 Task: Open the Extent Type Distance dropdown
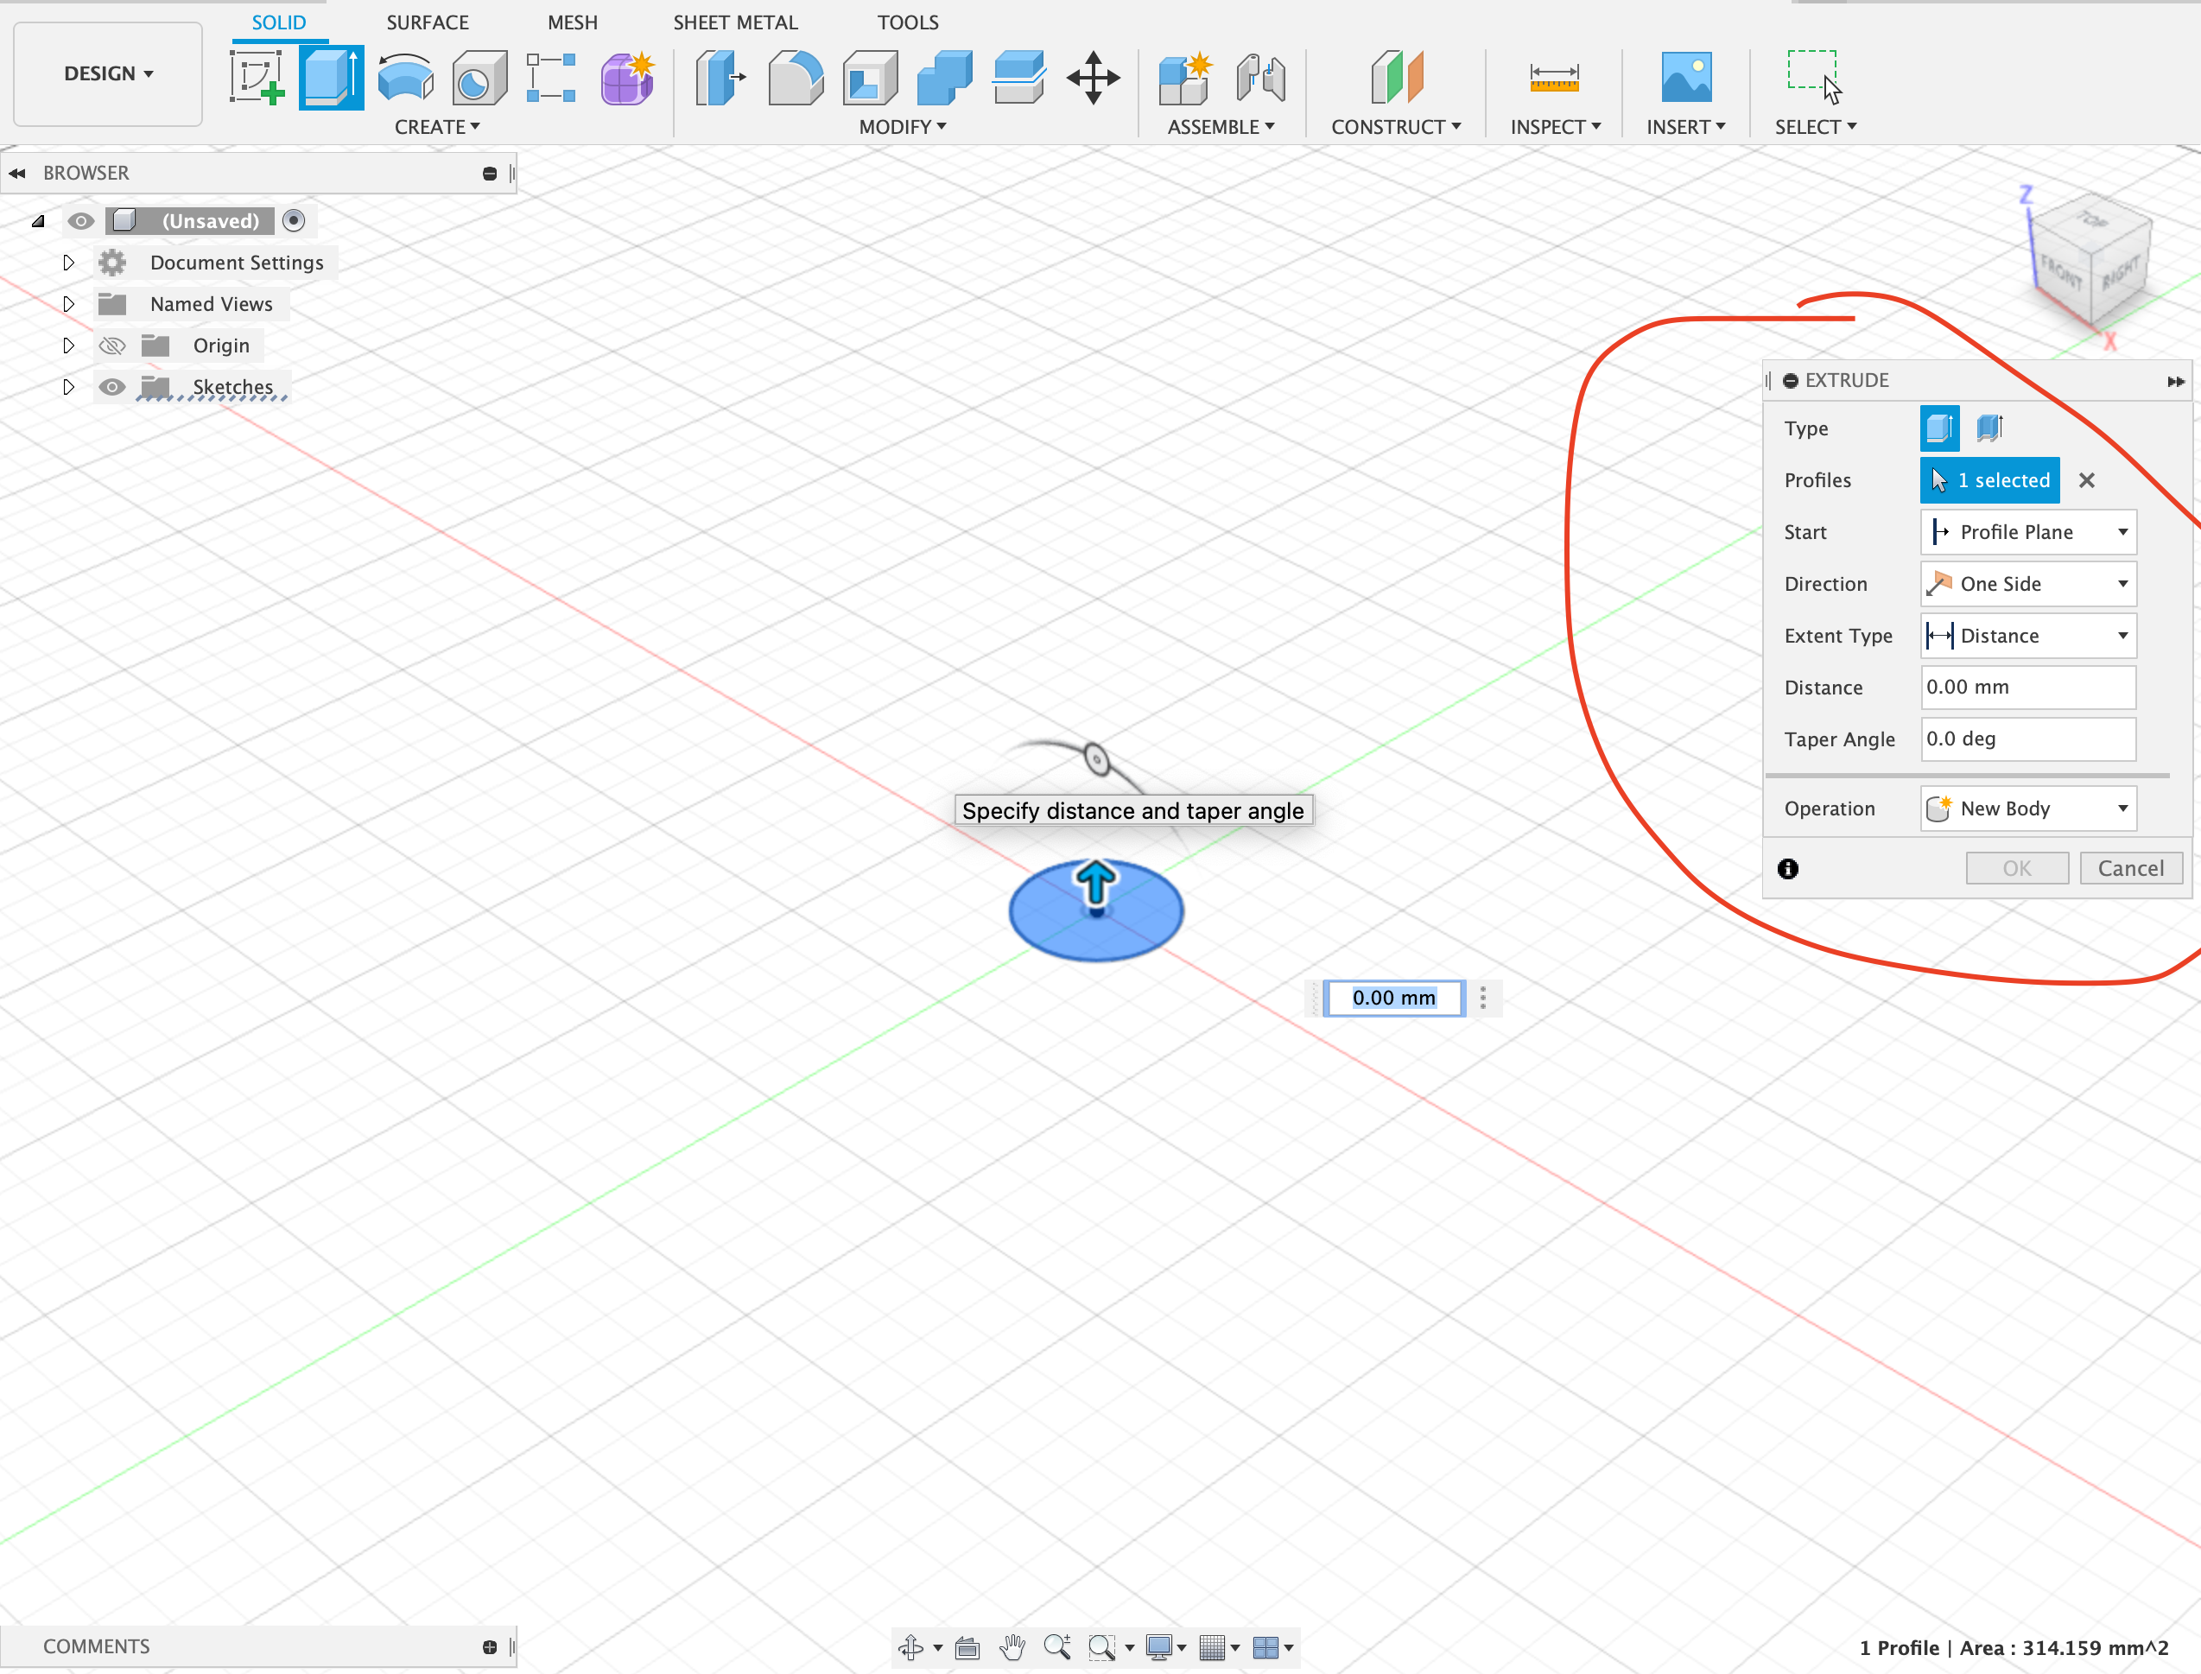coord(2027,636)
